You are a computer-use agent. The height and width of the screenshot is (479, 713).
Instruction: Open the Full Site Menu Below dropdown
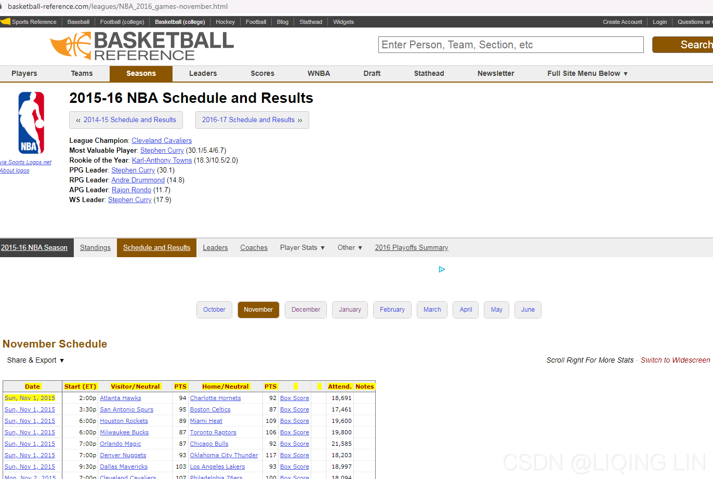coord(587,73)
